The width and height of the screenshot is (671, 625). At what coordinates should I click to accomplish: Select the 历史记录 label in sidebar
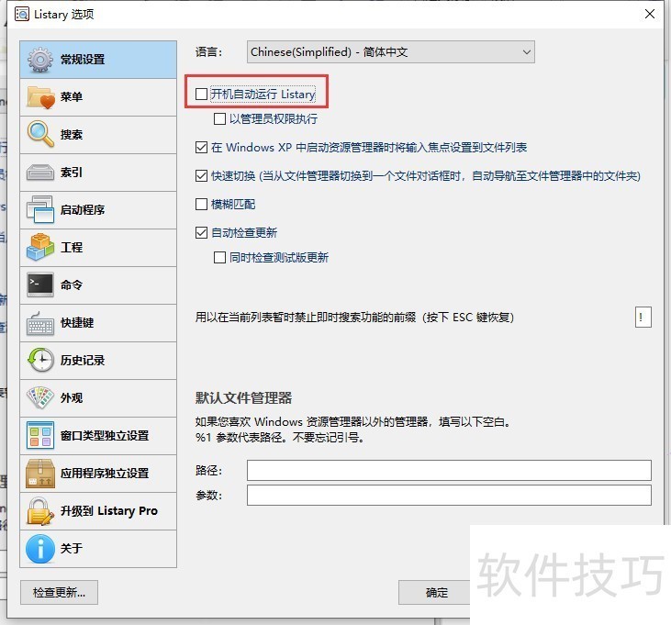click(x=83, y=360)
